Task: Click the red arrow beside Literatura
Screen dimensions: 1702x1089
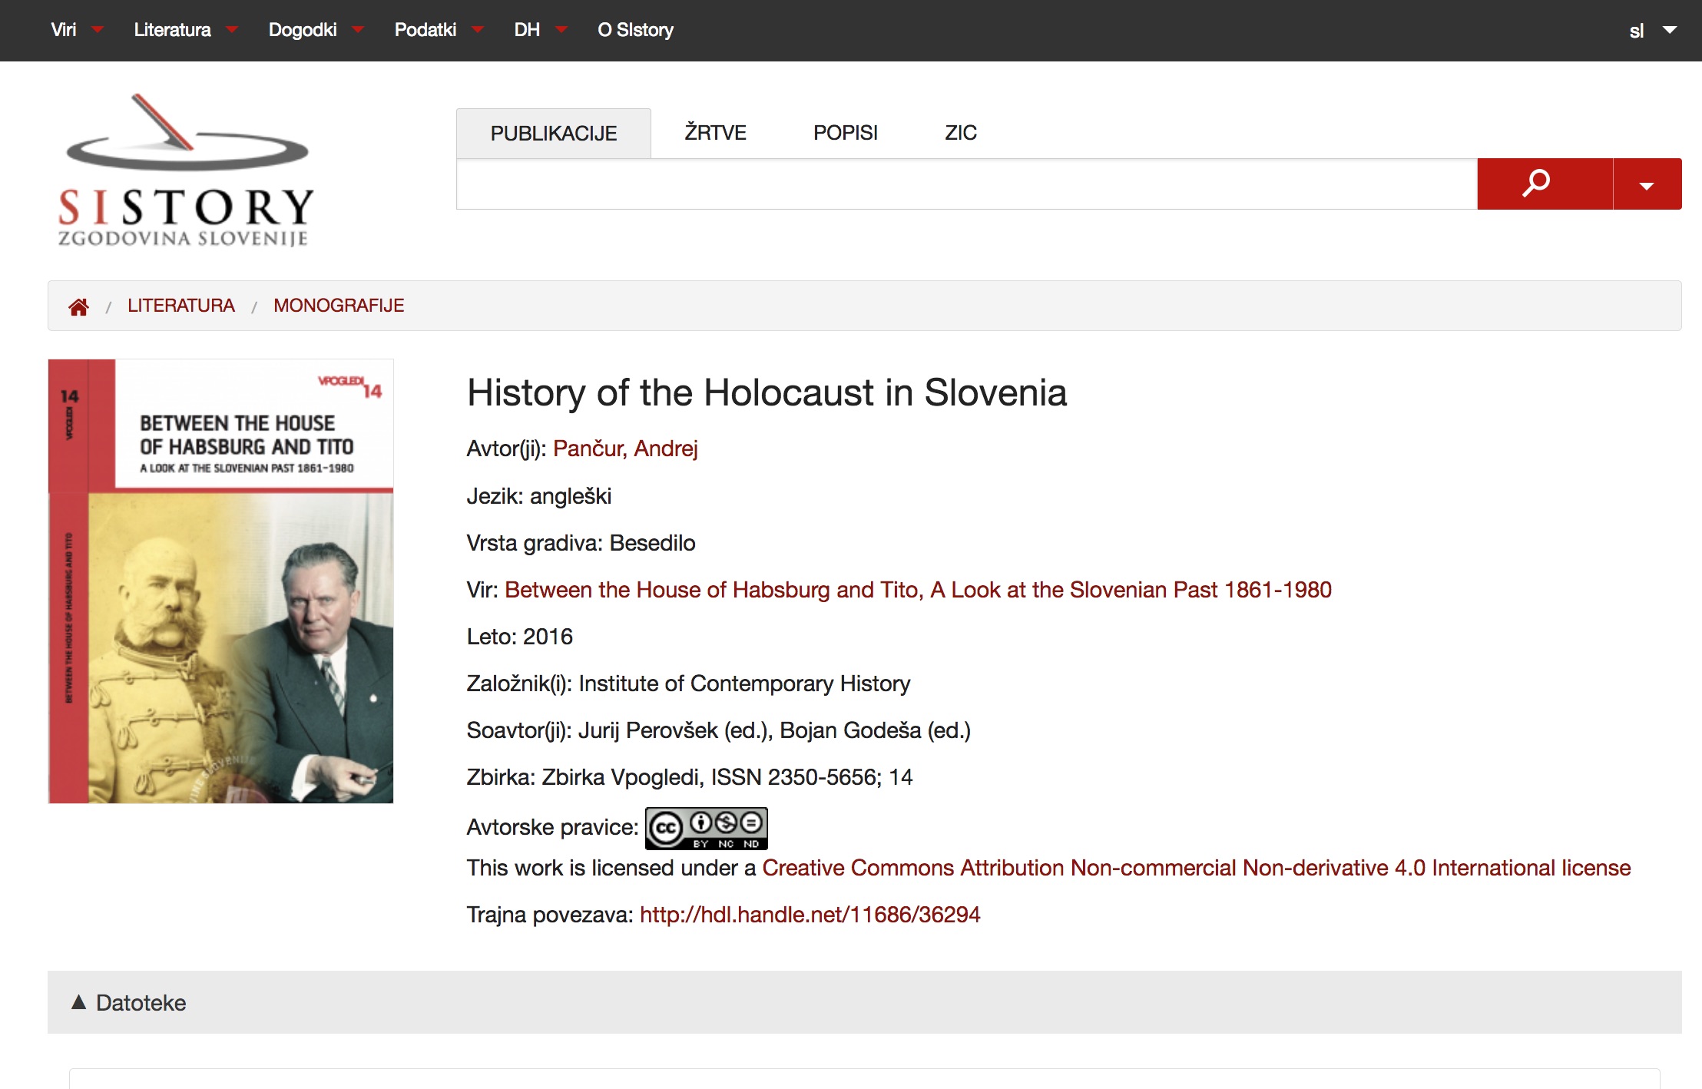Action: tap(232, 30)
